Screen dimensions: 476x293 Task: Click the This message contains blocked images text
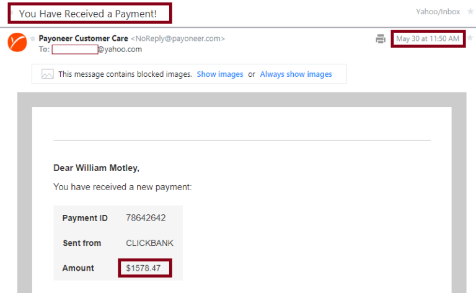(125, 74)
